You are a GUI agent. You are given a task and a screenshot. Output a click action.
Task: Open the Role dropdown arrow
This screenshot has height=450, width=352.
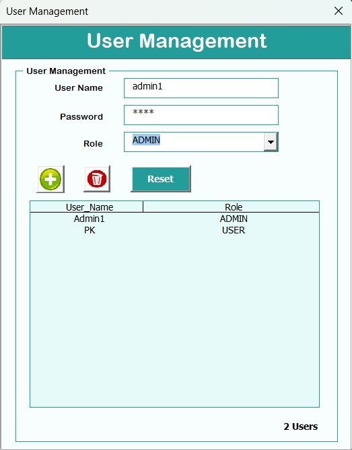271,142
